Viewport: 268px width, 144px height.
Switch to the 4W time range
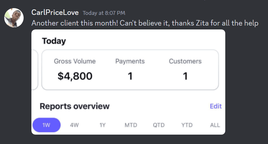point(74,125)
